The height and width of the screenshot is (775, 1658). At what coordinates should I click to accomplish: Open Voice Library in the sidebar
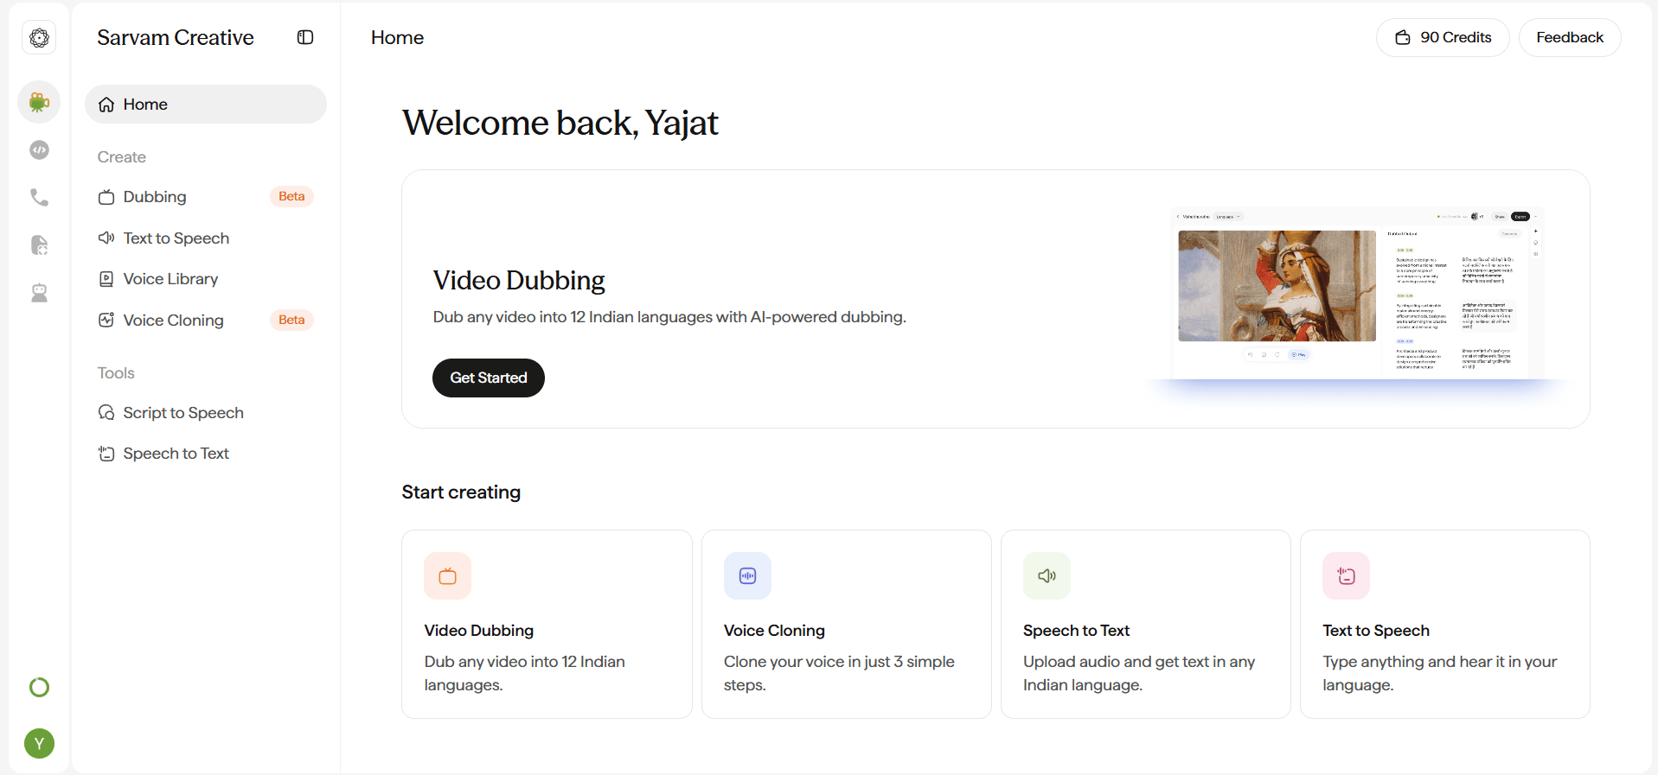pos(206,279)
